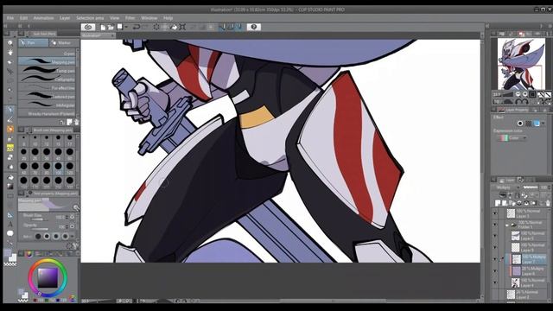Toggle visibility of Layer 5
The width and height of the screenshot is (553, 311).
coord(495,236)
